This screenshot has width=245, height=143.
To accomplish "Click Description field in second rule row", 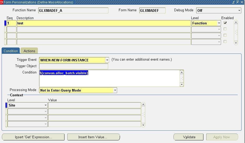I will click(x=104, y=29).
